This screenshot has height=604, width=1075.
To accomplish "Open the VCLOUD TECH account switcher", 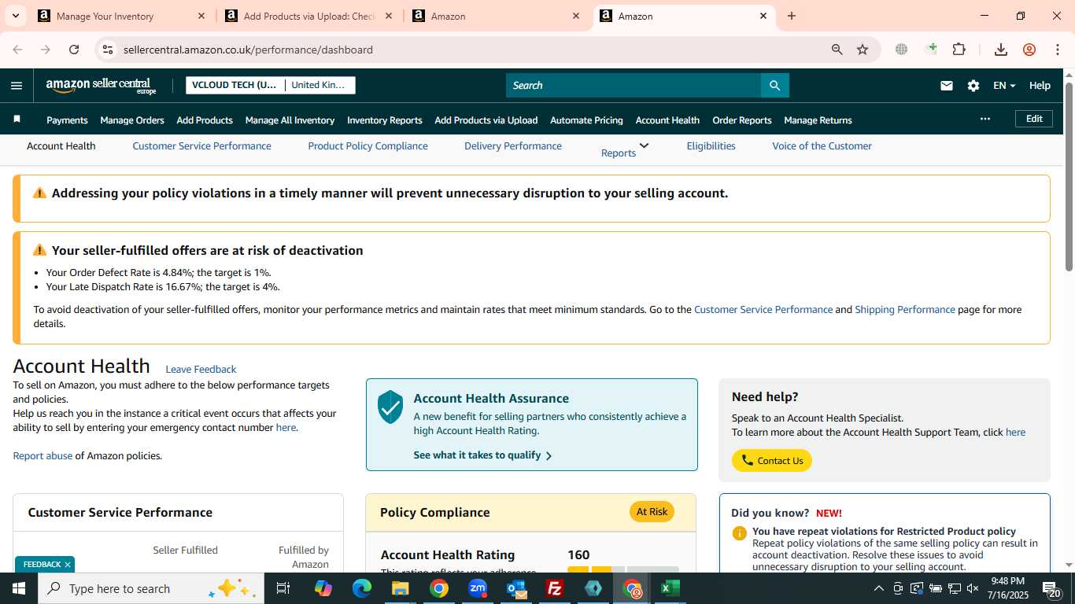I will tap(271, 85).
